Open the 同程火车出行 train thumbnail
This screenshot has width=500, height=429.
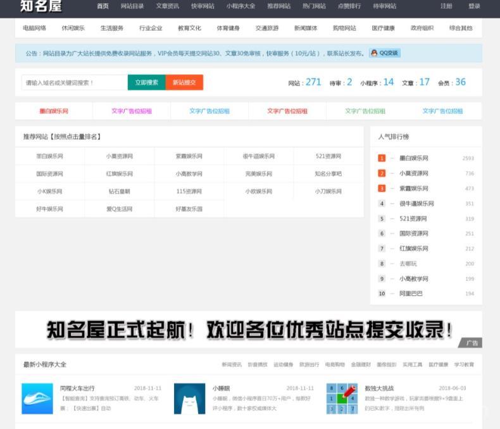tap(37, 399)
